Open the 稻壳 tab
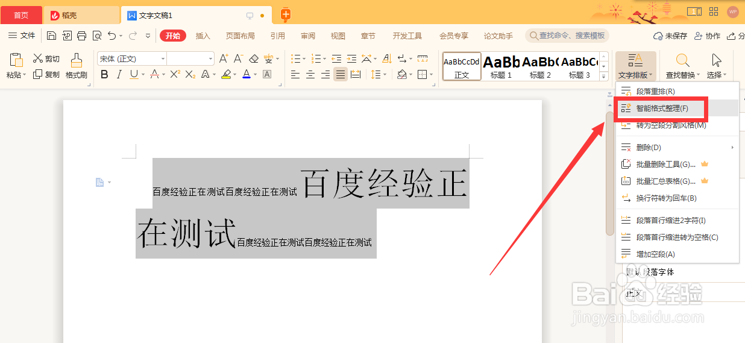This screenshot has height=343, width=745. point(81,15)
